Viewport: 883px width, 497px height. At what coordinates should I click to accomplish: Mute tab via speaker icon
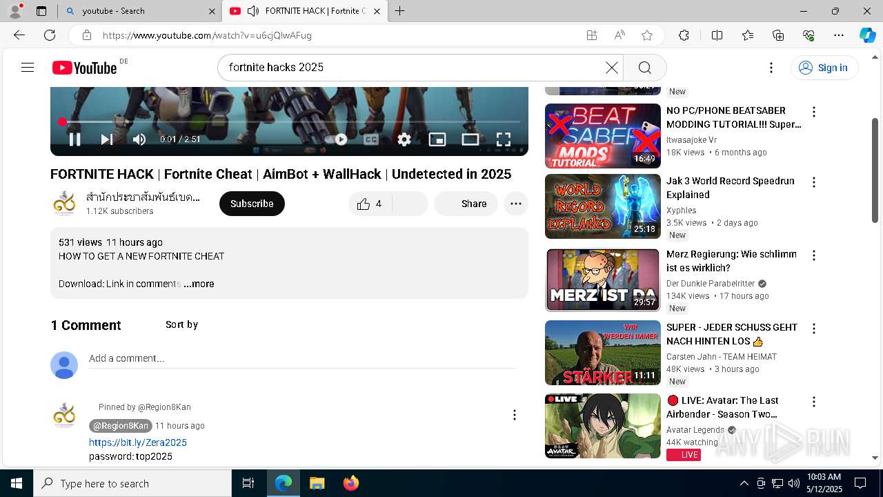(253, 11)
